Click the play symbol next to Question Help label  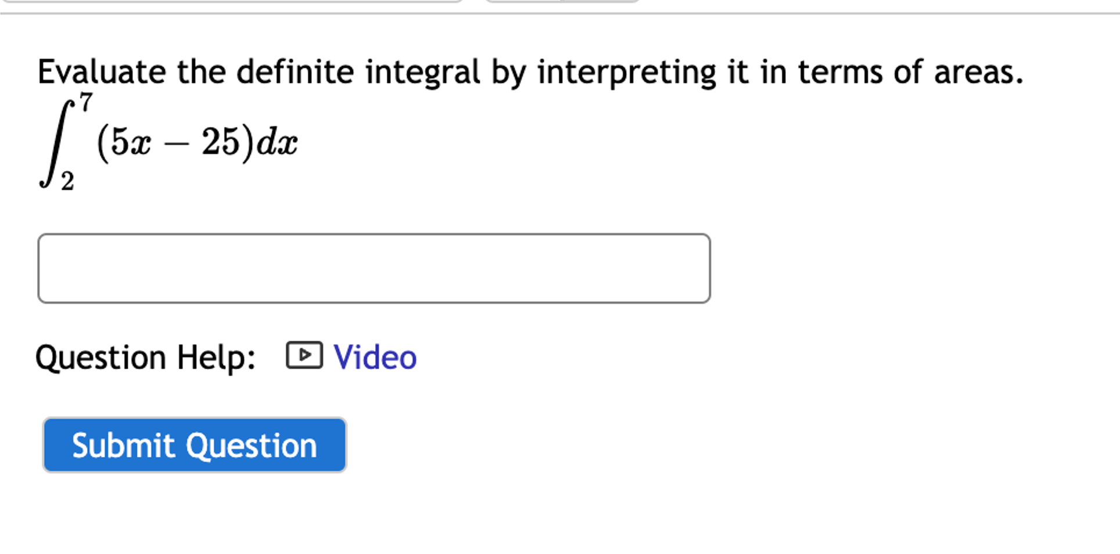pos(304,355)
